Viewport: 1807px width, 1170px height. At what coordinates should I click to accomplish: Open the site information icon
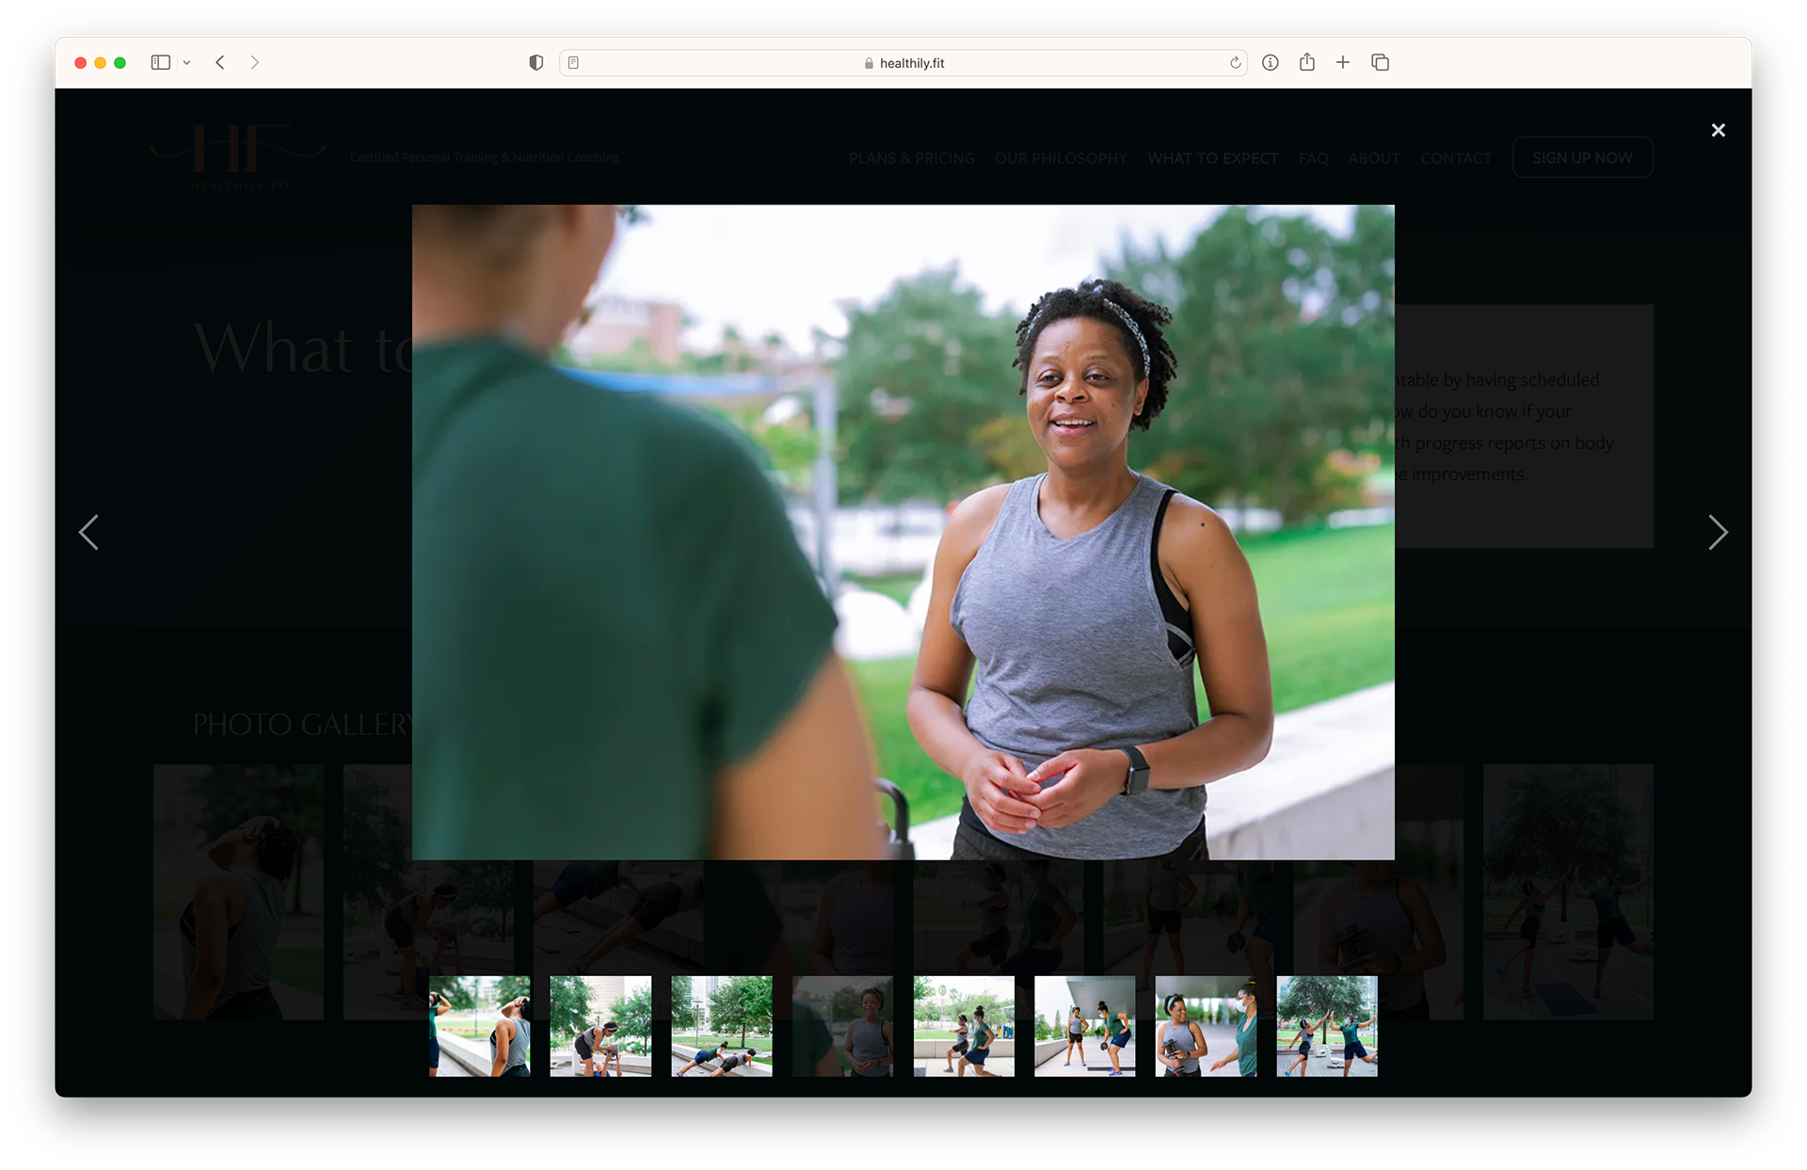click(x=1271, y=63)
